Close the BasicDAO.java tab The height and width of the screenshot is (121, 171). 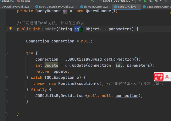pyautogui.click(x=139, y=7)
